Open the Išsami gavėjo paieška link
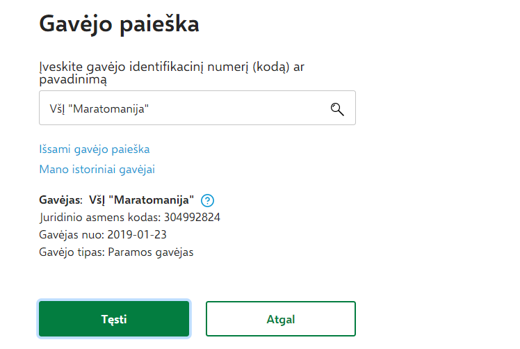This screenshot has height=349, width=520. coord(94,149)
